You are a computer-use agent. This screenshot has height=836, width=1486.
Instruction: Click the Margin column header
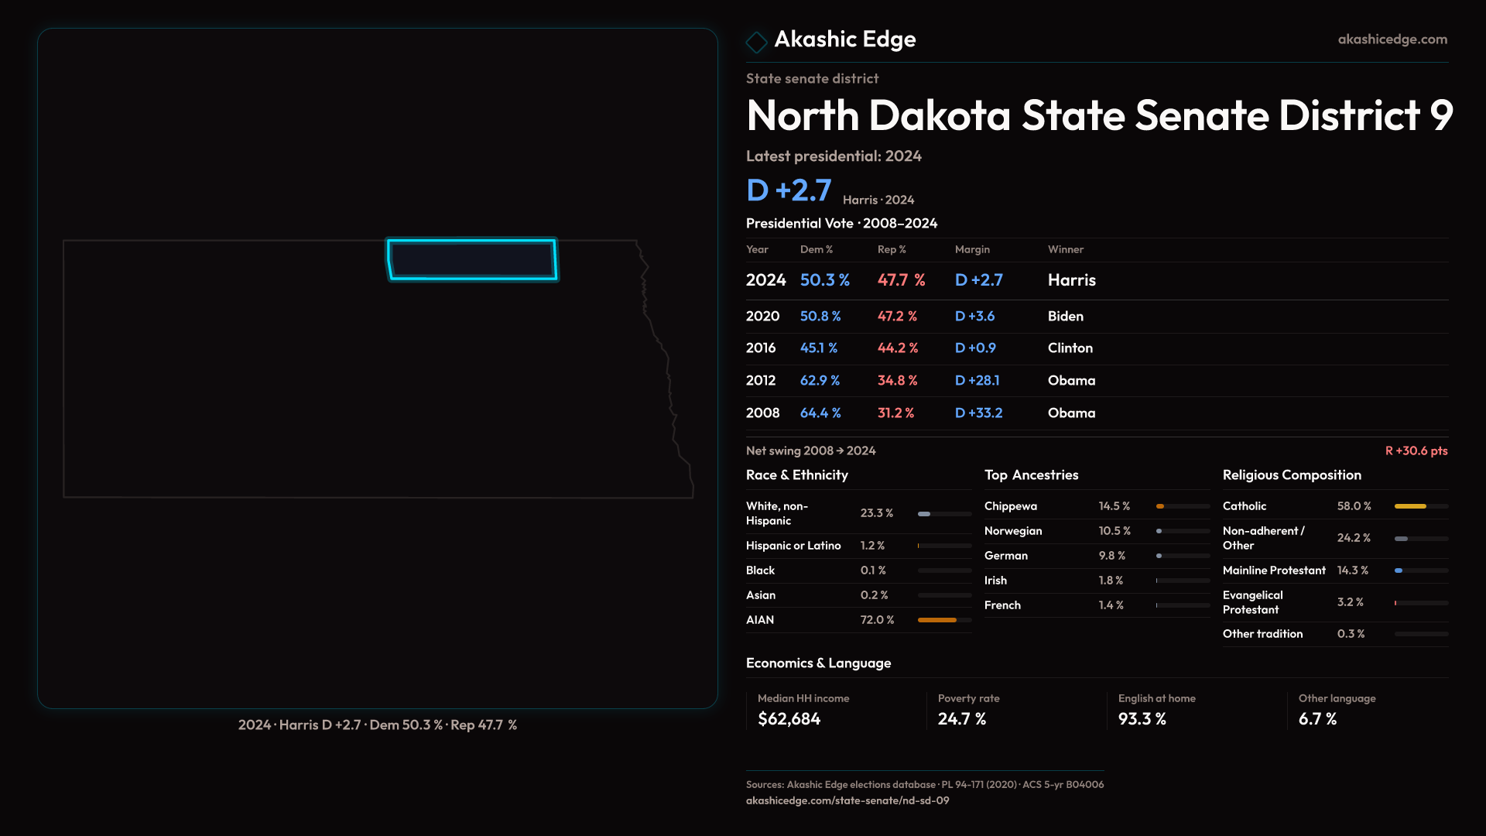pyautogui.click(x=972, y=249)
